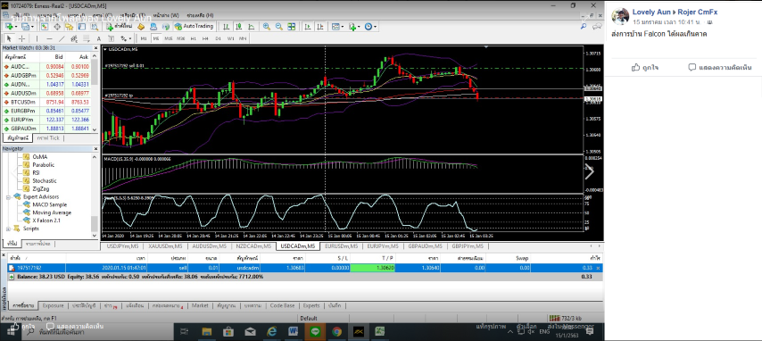Open Rojer CmFx group link
The width and height of the screenshot is (762, 341).
click(698, 12)
